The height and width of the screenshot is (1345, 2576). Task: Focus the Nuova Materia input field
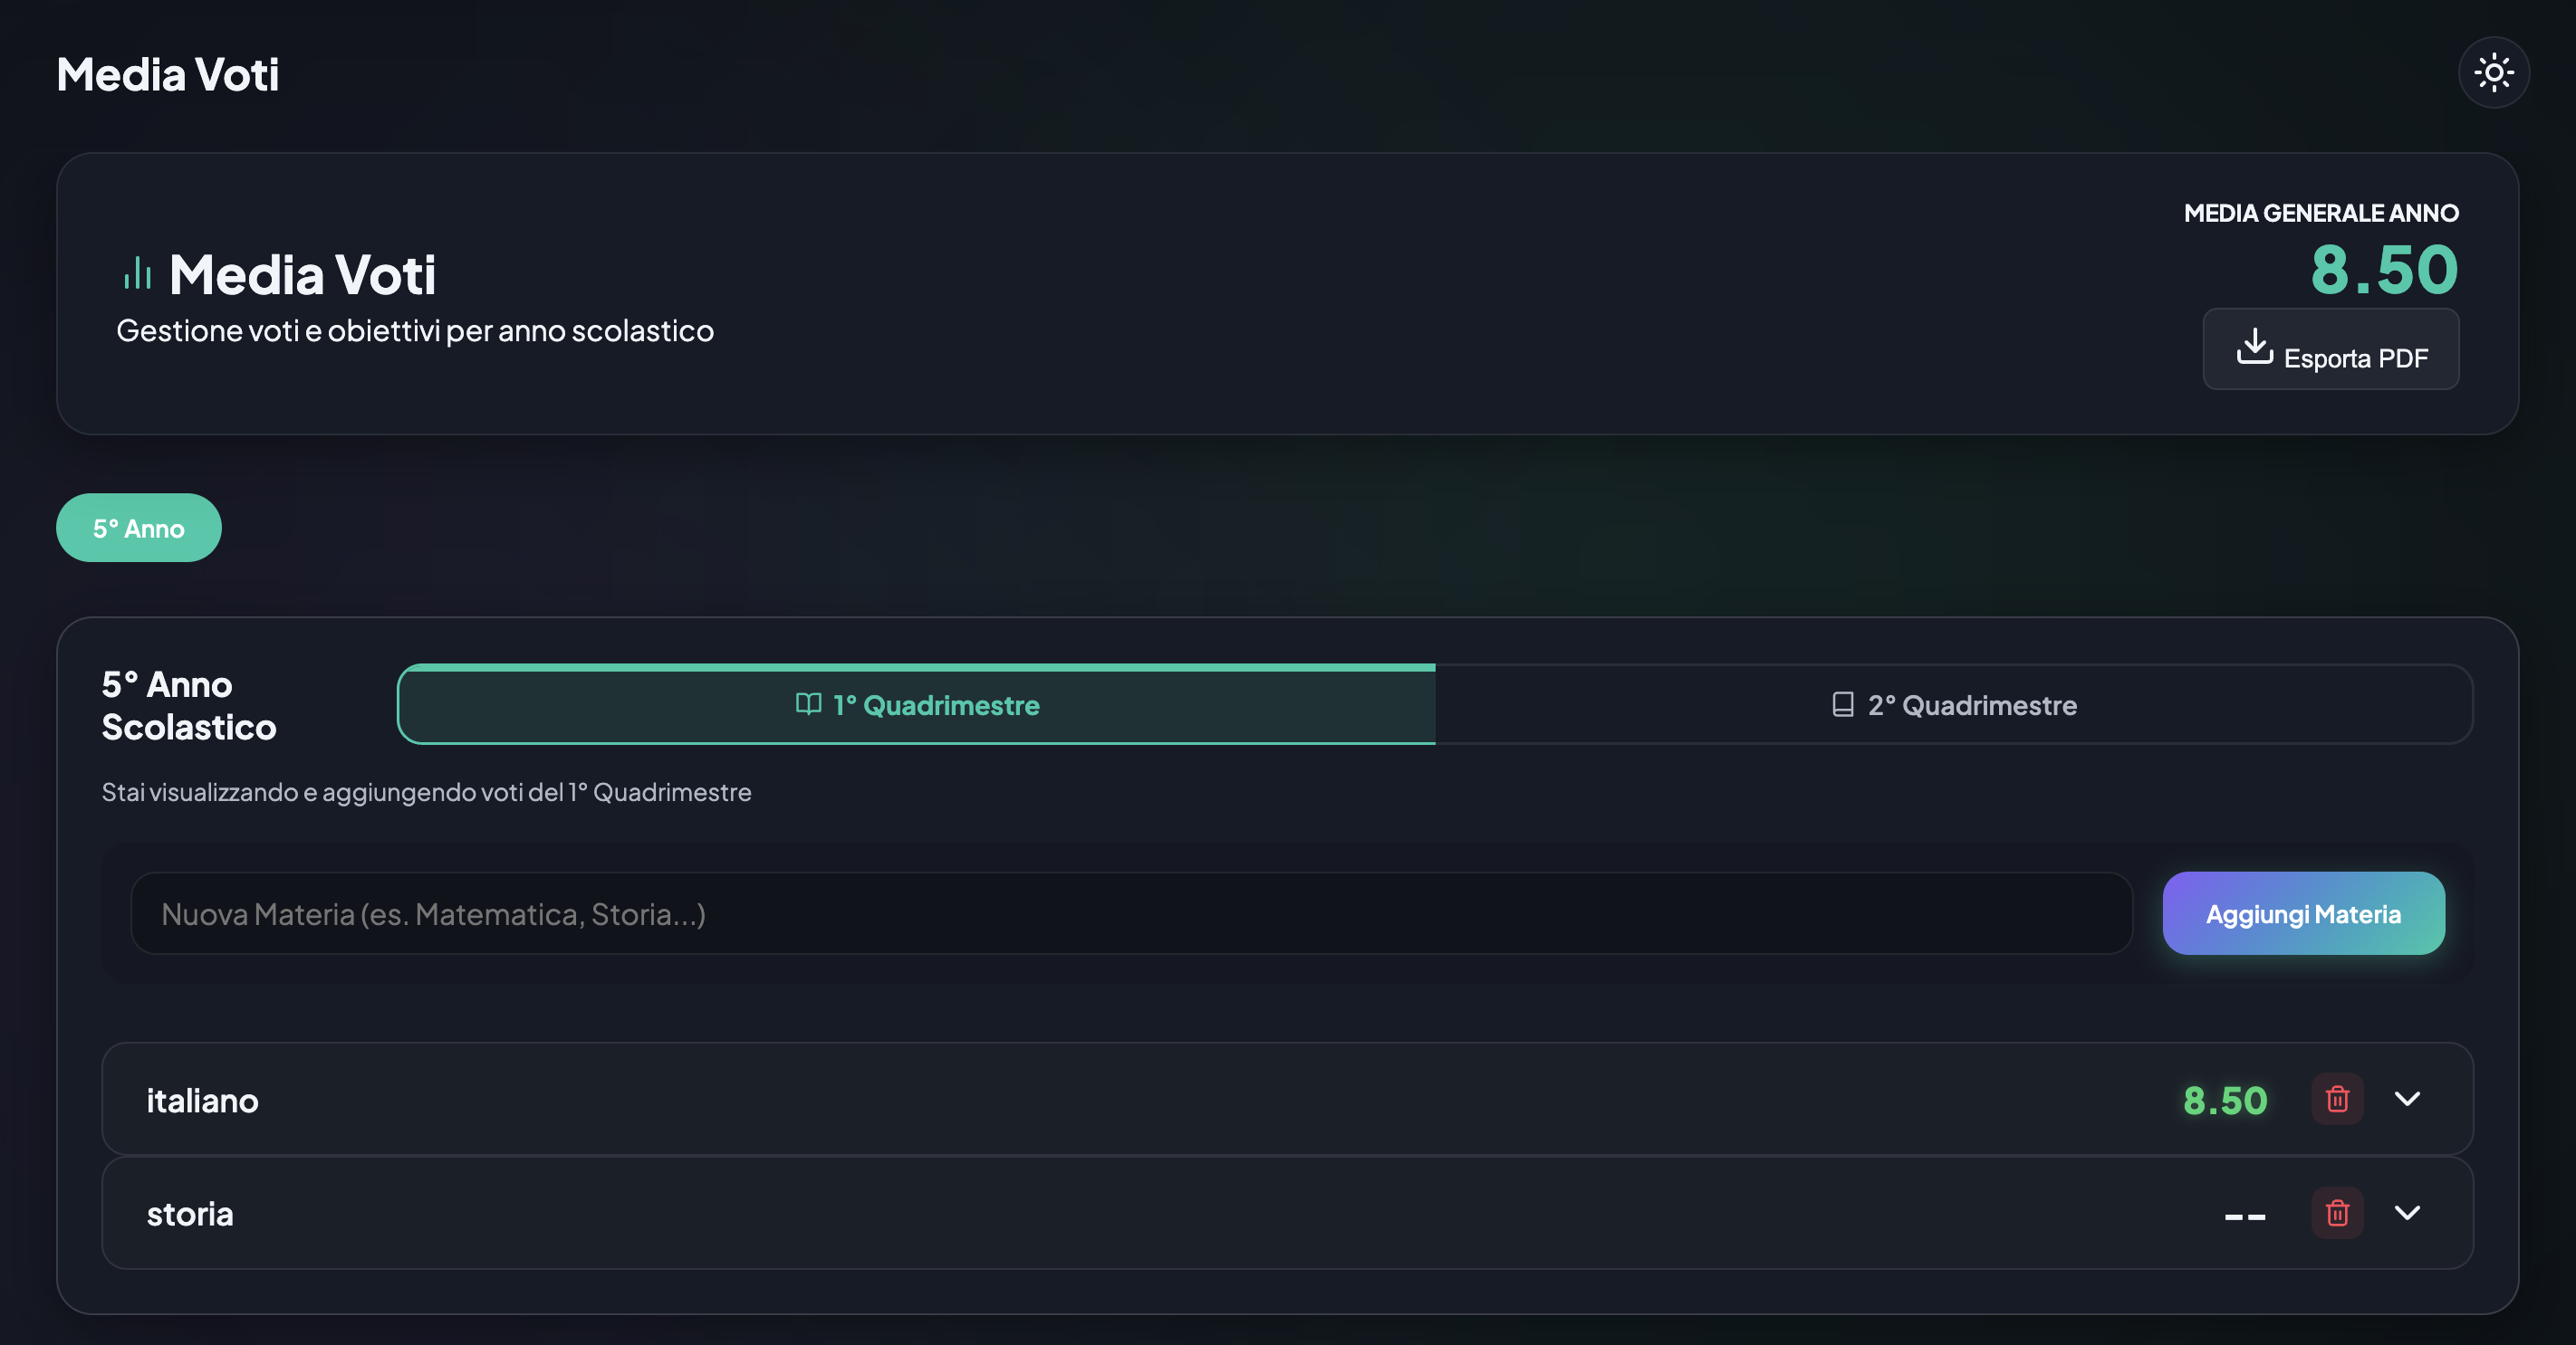point(1131,913)
